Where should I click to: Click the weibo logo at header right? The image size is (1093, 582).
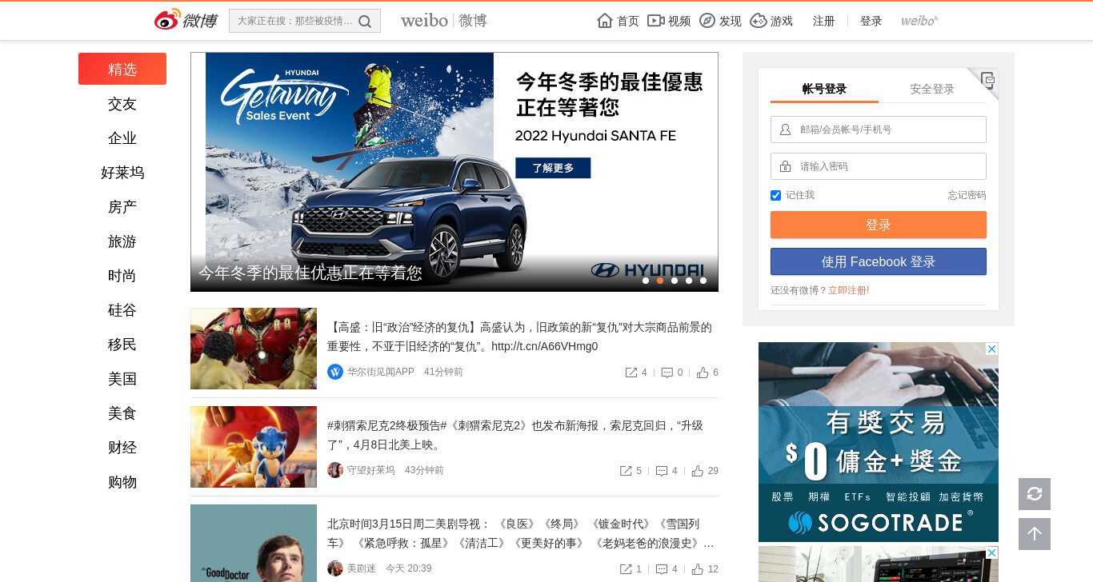[919, 21]
